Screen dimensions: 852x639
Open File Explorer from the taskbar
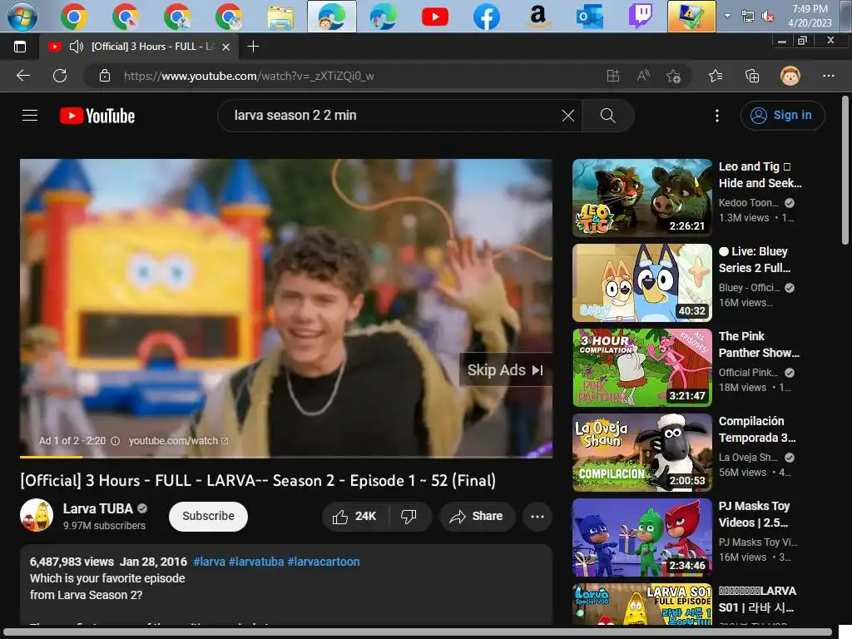point(280,17)
